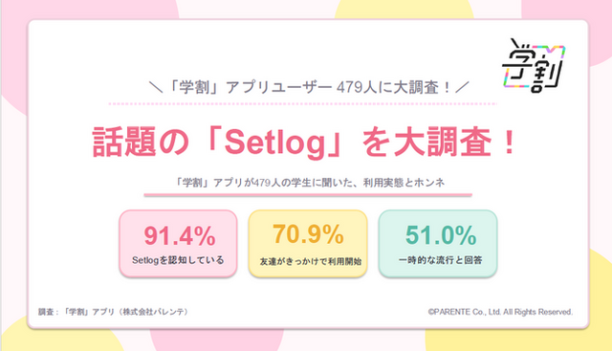The height and width of the screenshot is (351, 612).
Task: Click the right slash mark after 大調査！
Action: [462, 87]
